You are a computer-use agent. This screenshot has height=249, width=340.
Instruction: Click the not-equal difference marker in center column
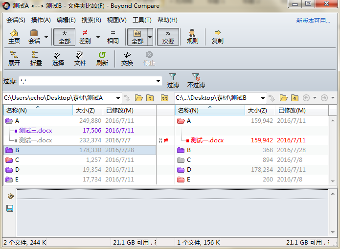[x=166, y=140]
